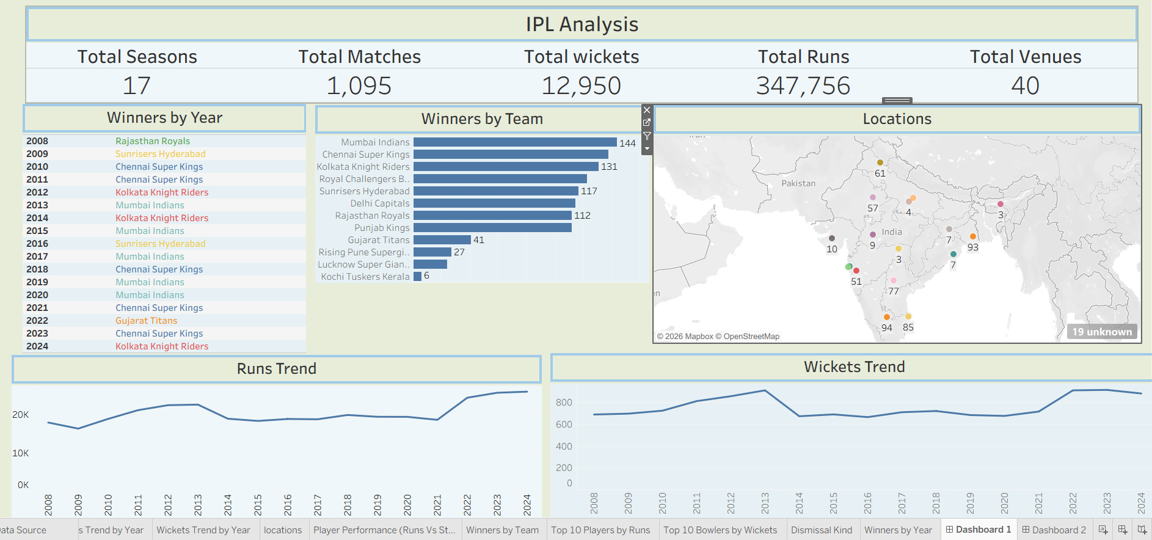This screenshot has height=540, width=1152.
Task: Go to the Data Source tab
Action: pos(23,530)
